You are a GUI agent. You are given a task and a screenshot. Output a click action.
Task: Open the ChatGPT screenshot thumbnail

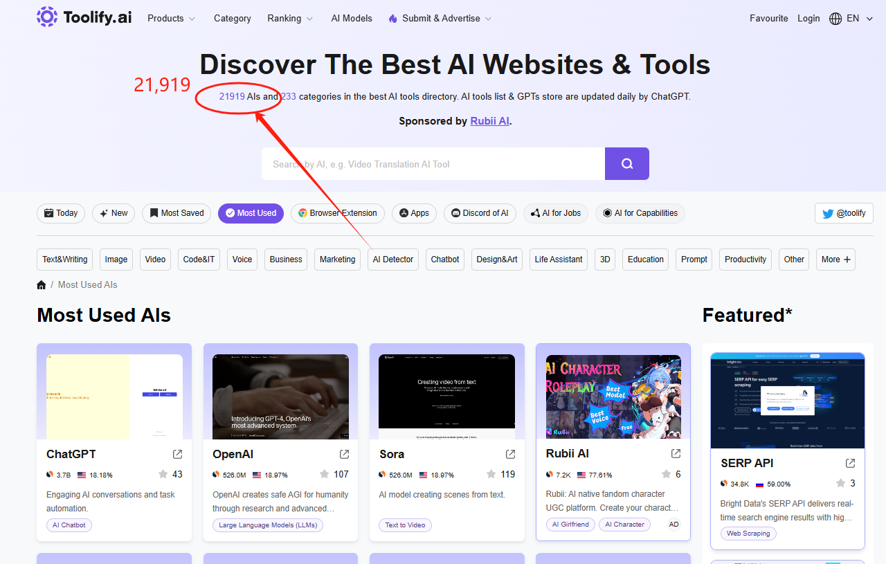pyautogui.click(x=114, y=397)
